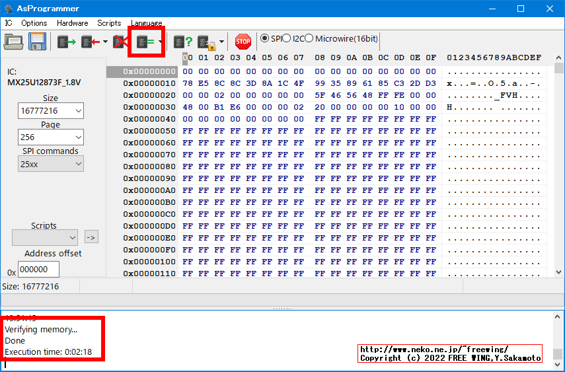Open the Verify IC dropdown arrow
The image size is (565, 372).
click(x=160, y=42)
